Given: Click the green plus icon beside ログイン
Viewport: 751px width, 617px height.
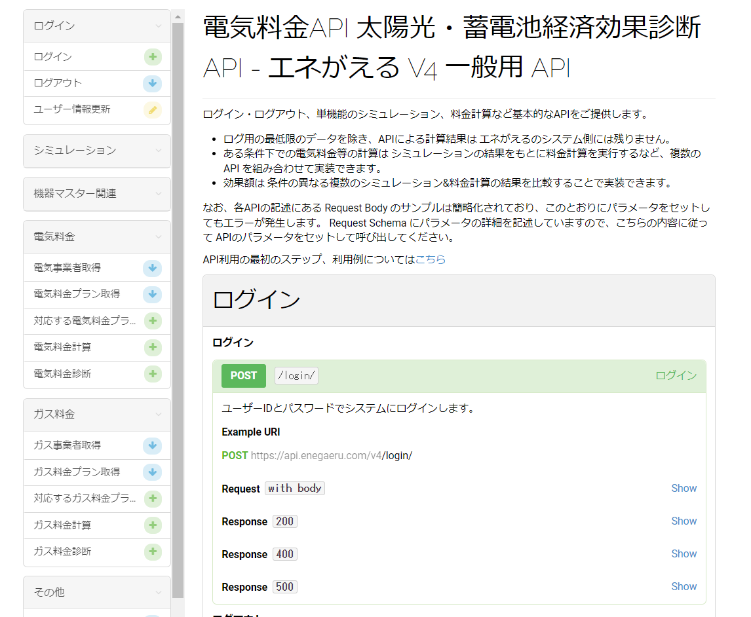Looking at the screenshot, I should click(x=153, y=57).
